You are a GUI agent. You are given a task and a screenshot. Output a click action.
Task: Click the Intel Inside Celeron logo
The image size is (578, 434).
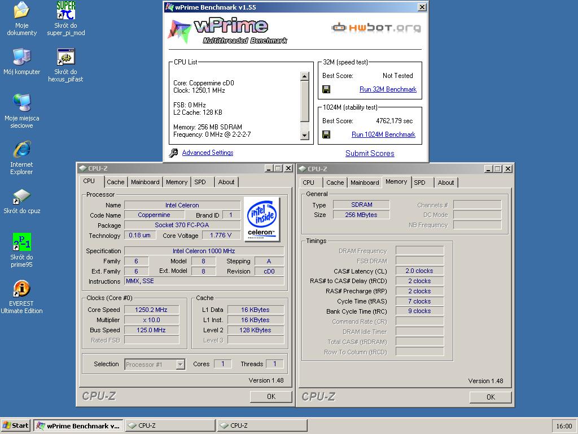261,220
